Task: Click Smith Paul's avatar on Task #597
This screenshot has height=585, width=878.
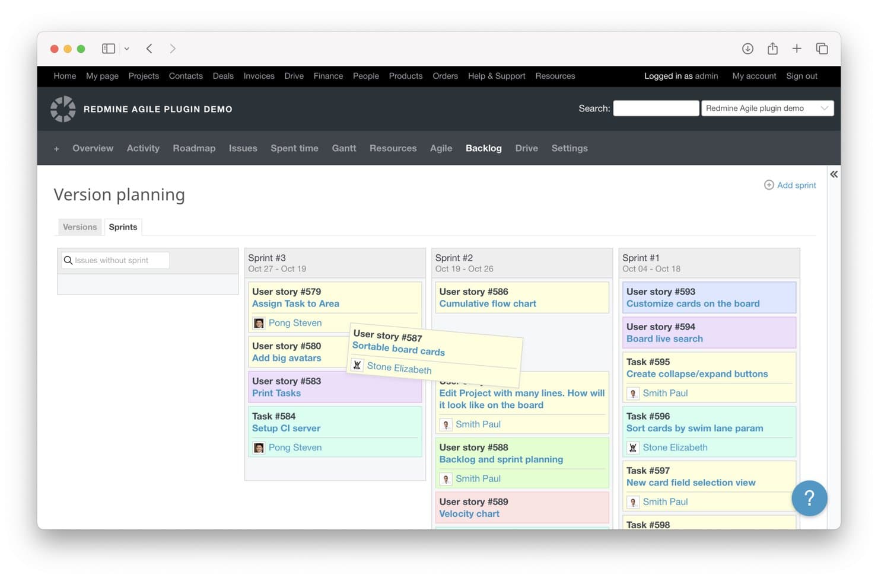Action: [633, 502]
